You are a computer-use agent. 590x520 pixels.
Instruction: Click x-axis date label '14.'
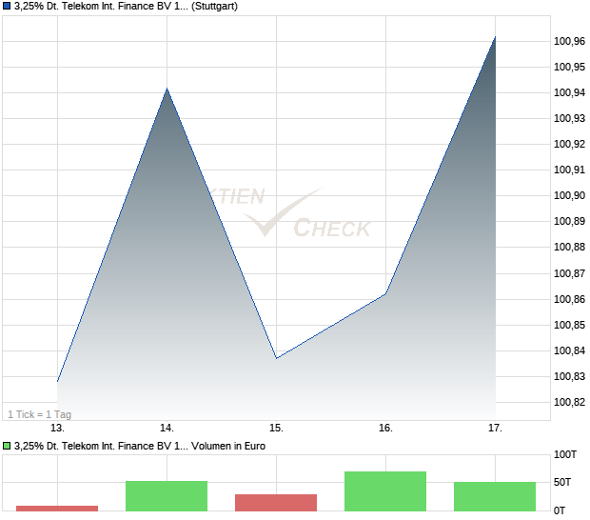click(167, 428)
